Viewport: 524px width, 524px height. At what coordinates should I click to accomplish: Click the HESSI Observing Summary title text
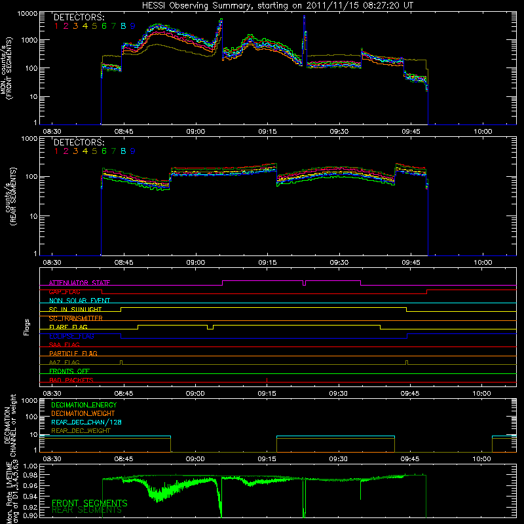coord(277,5)
